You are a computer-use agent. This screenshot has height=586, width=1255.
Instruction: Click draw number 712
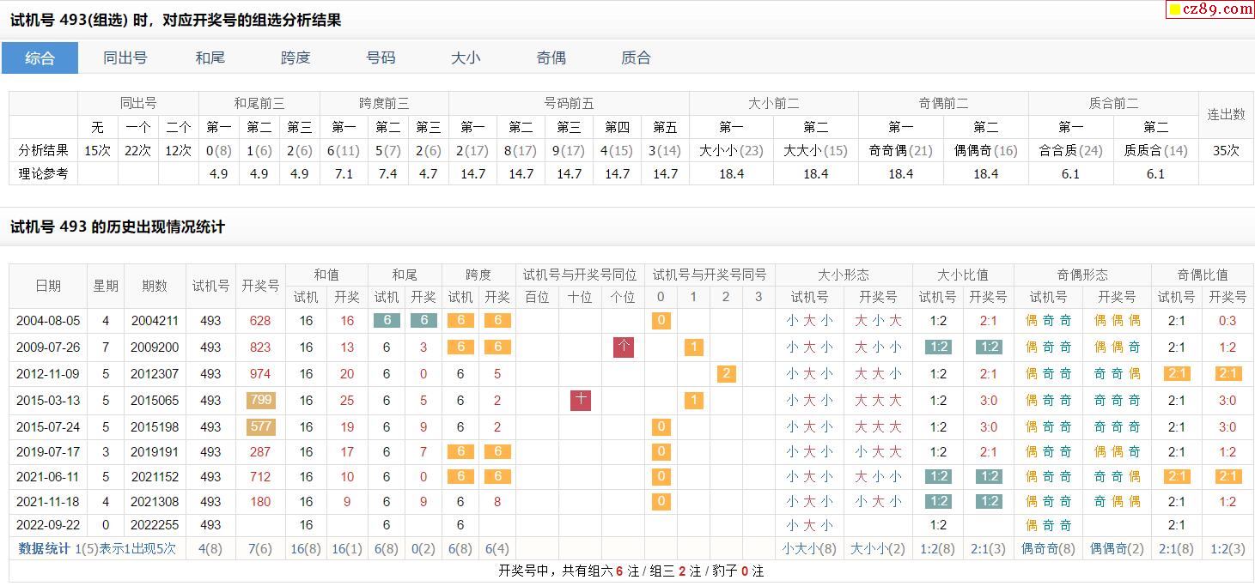pos(259,476)
